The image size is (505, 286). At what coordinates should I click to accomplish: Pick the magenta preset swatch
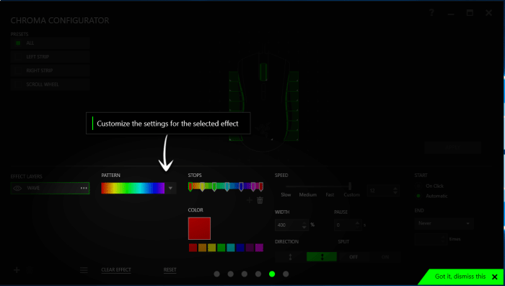click(259, 248)
